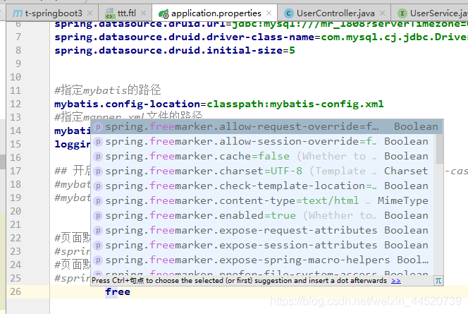
Task: Select spring.freemarker.content-type suggestion
Action: [x=263, y=201]
